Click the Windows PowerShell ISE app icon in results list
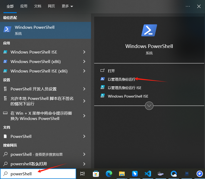Viewport: 205px width, 179px height. [x=5, y=52]
